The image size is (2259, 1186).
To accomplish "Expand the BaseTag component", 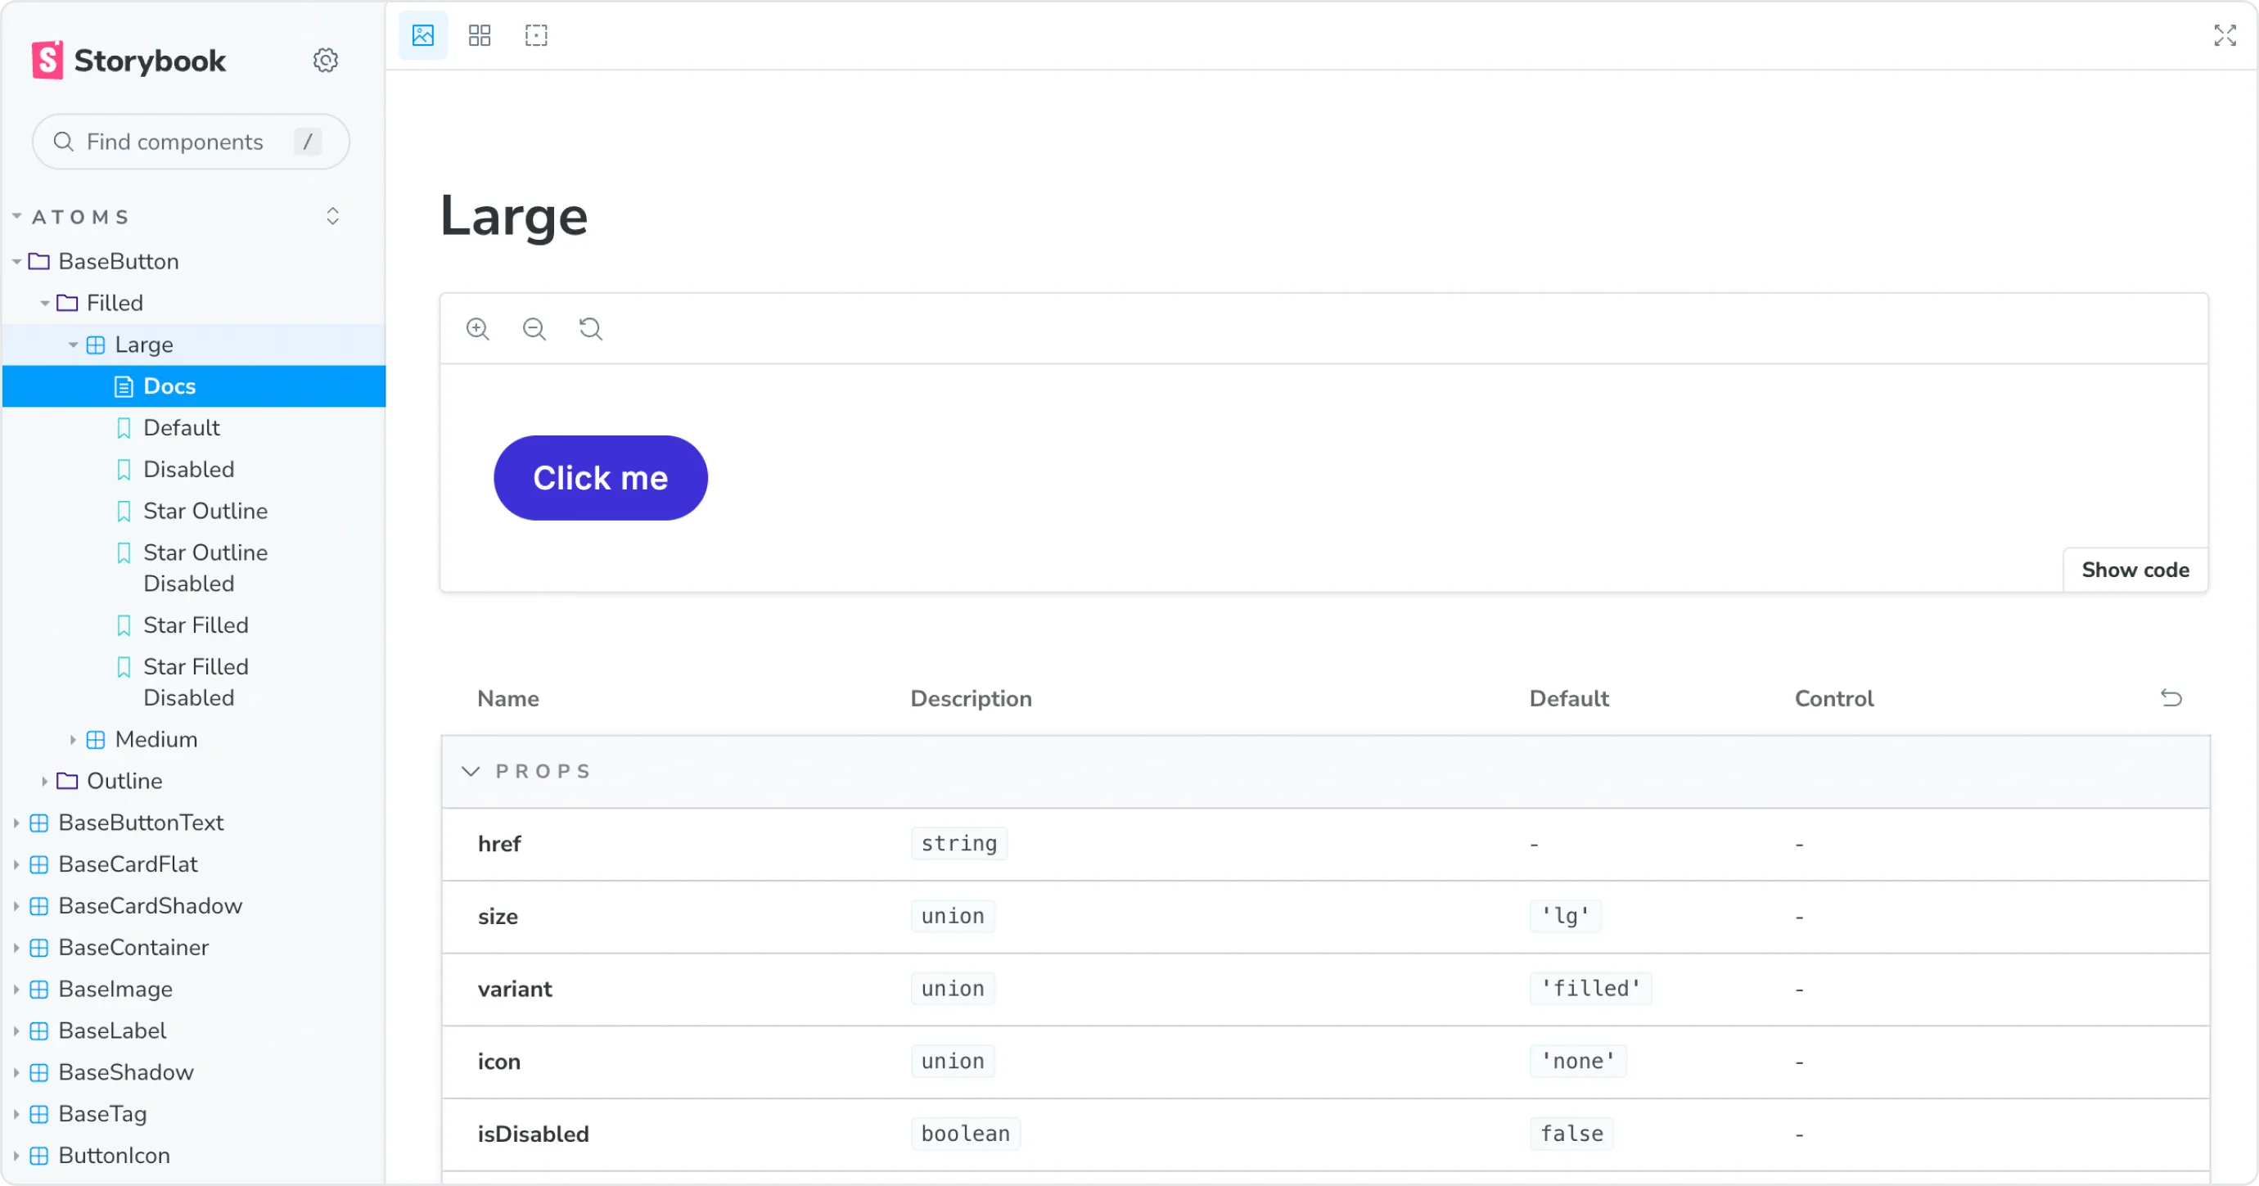I will coord(101,1114).
